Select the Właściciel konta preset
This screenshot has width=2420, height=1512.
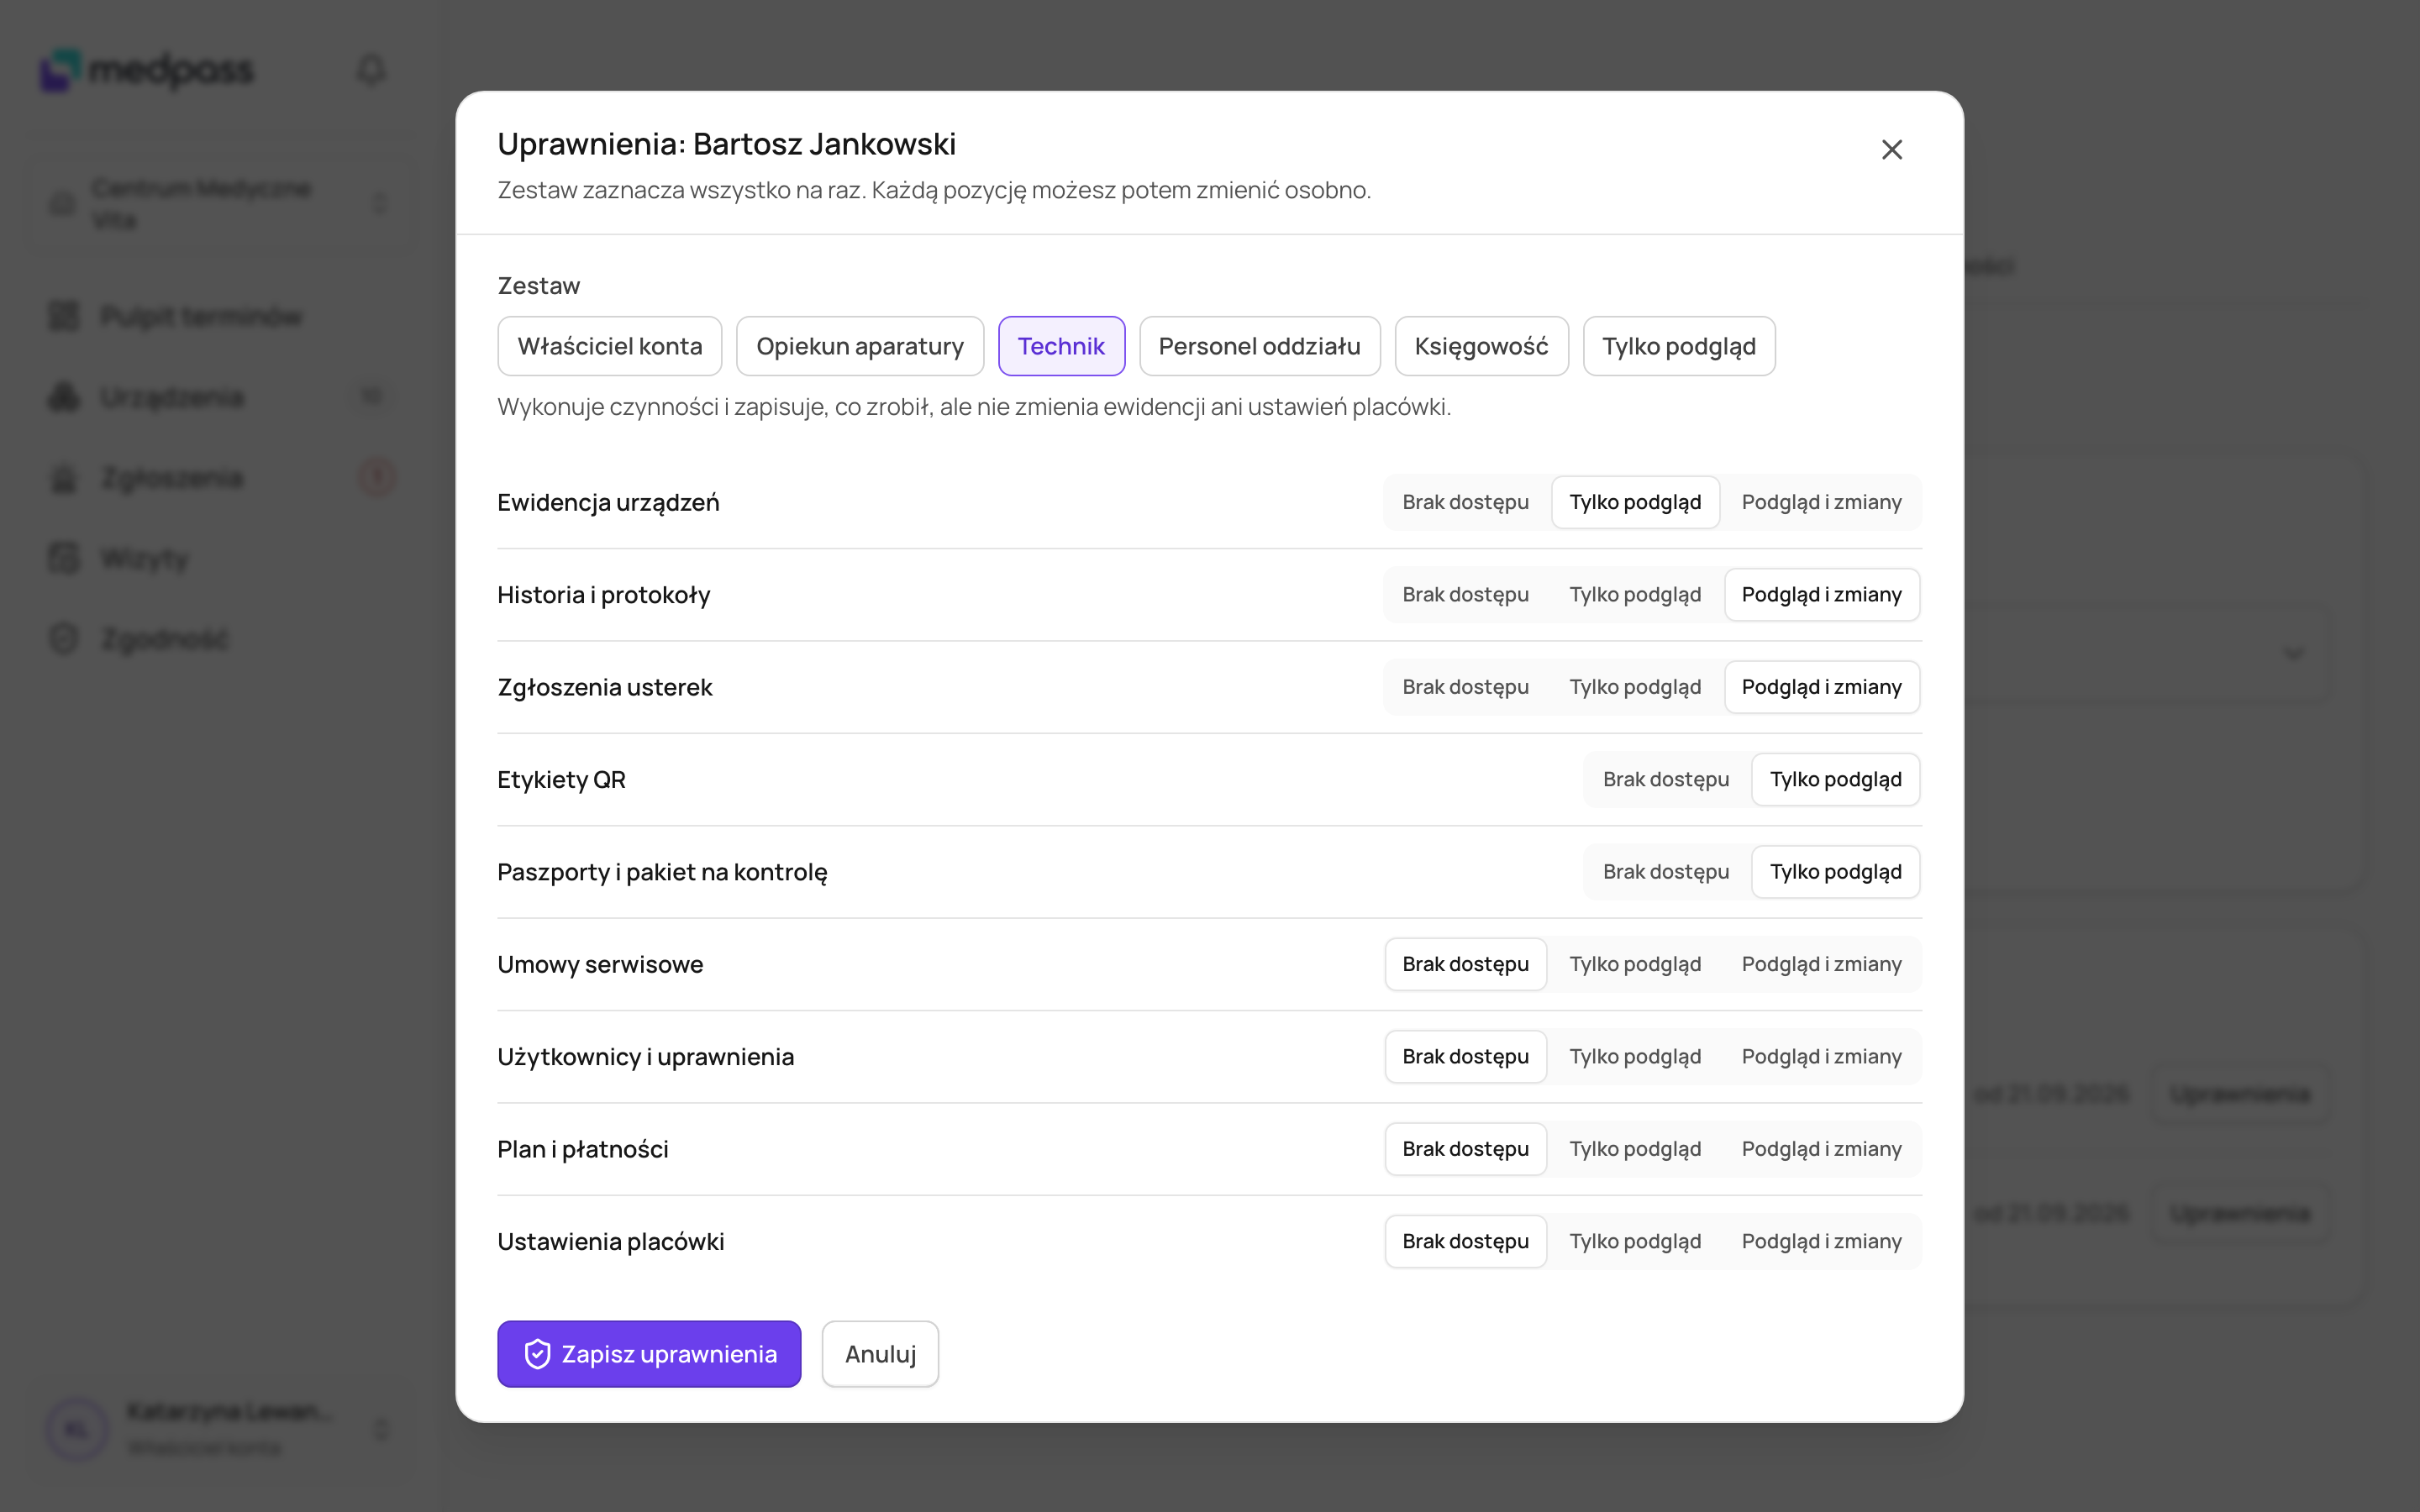click(x=610, y=346)
